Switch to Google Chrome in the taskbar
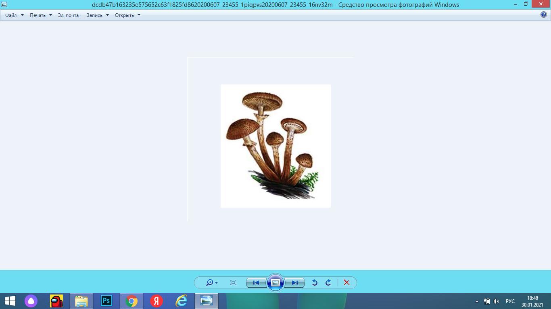The width and height of the screenshot is (551, 309). (x=131, y=301)
